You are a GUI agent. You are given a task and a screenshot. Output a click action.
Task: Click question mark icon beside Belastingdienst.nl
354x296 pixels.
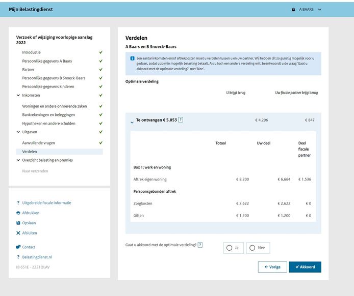(18, 257)
